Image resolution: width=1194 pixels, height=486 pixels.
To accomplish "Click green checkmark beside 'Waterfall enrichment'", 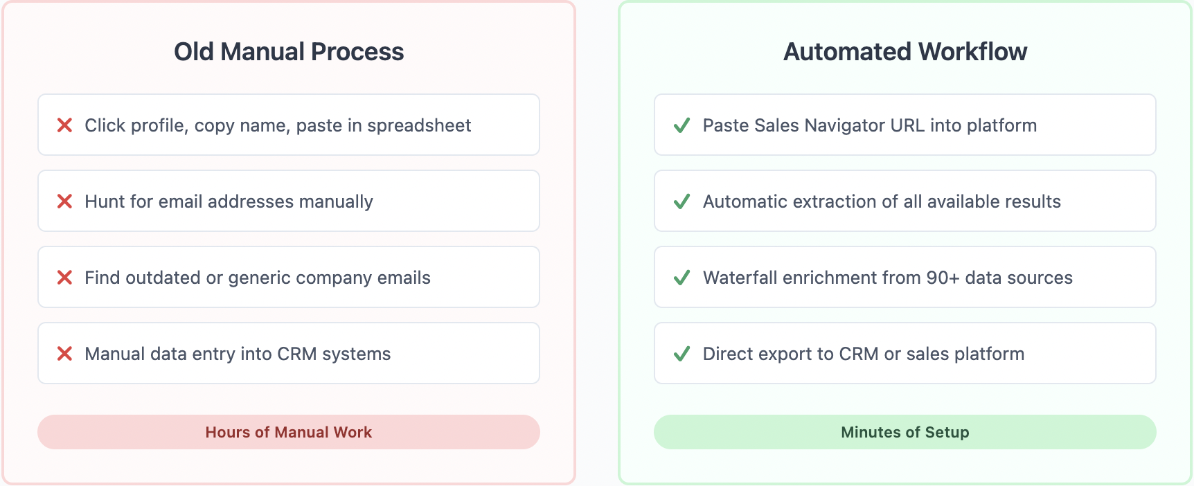I will pos(681,278).
